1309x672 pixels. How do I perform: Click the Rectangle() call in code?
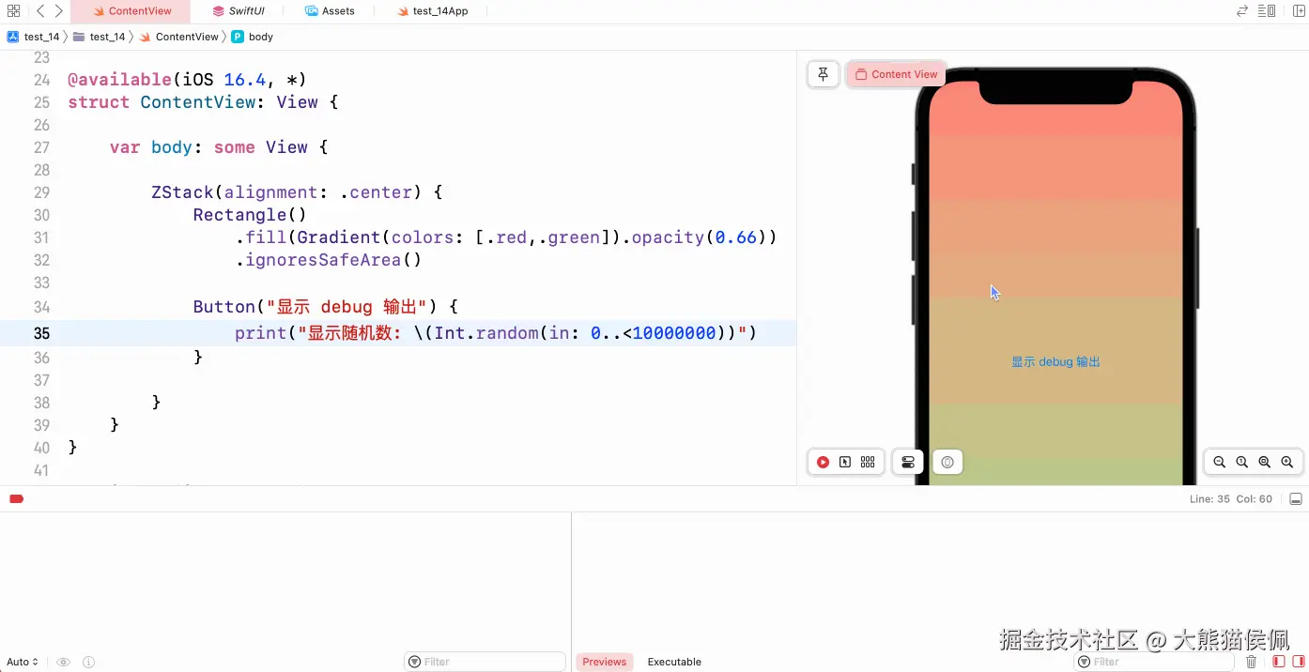pos(250,215)
